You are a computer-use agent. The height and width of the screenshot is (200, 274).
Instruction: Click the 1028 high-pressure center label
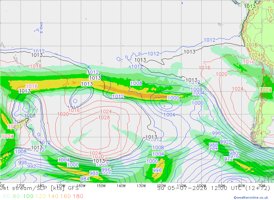point(104,118)
